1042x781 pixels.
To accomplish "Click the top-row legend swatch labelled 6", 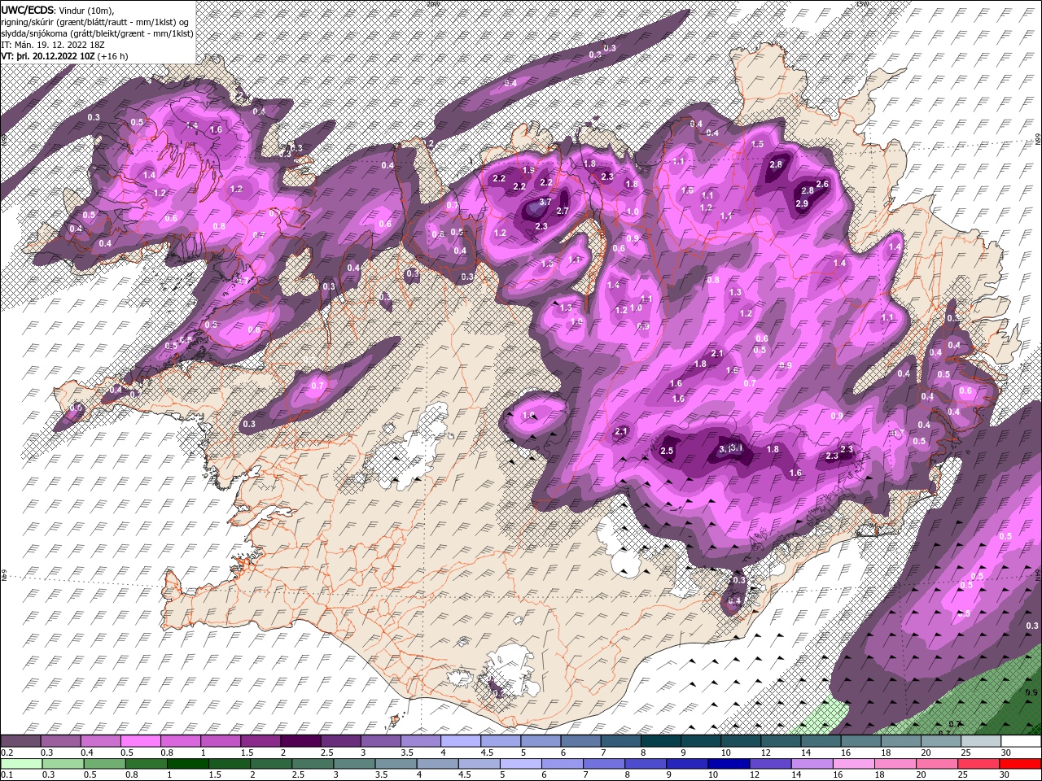I will (580, 741).
